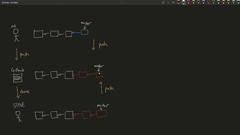Click the My Notes - Git Videos title
This screenshot has height=135, width=240.
[10, 3]
